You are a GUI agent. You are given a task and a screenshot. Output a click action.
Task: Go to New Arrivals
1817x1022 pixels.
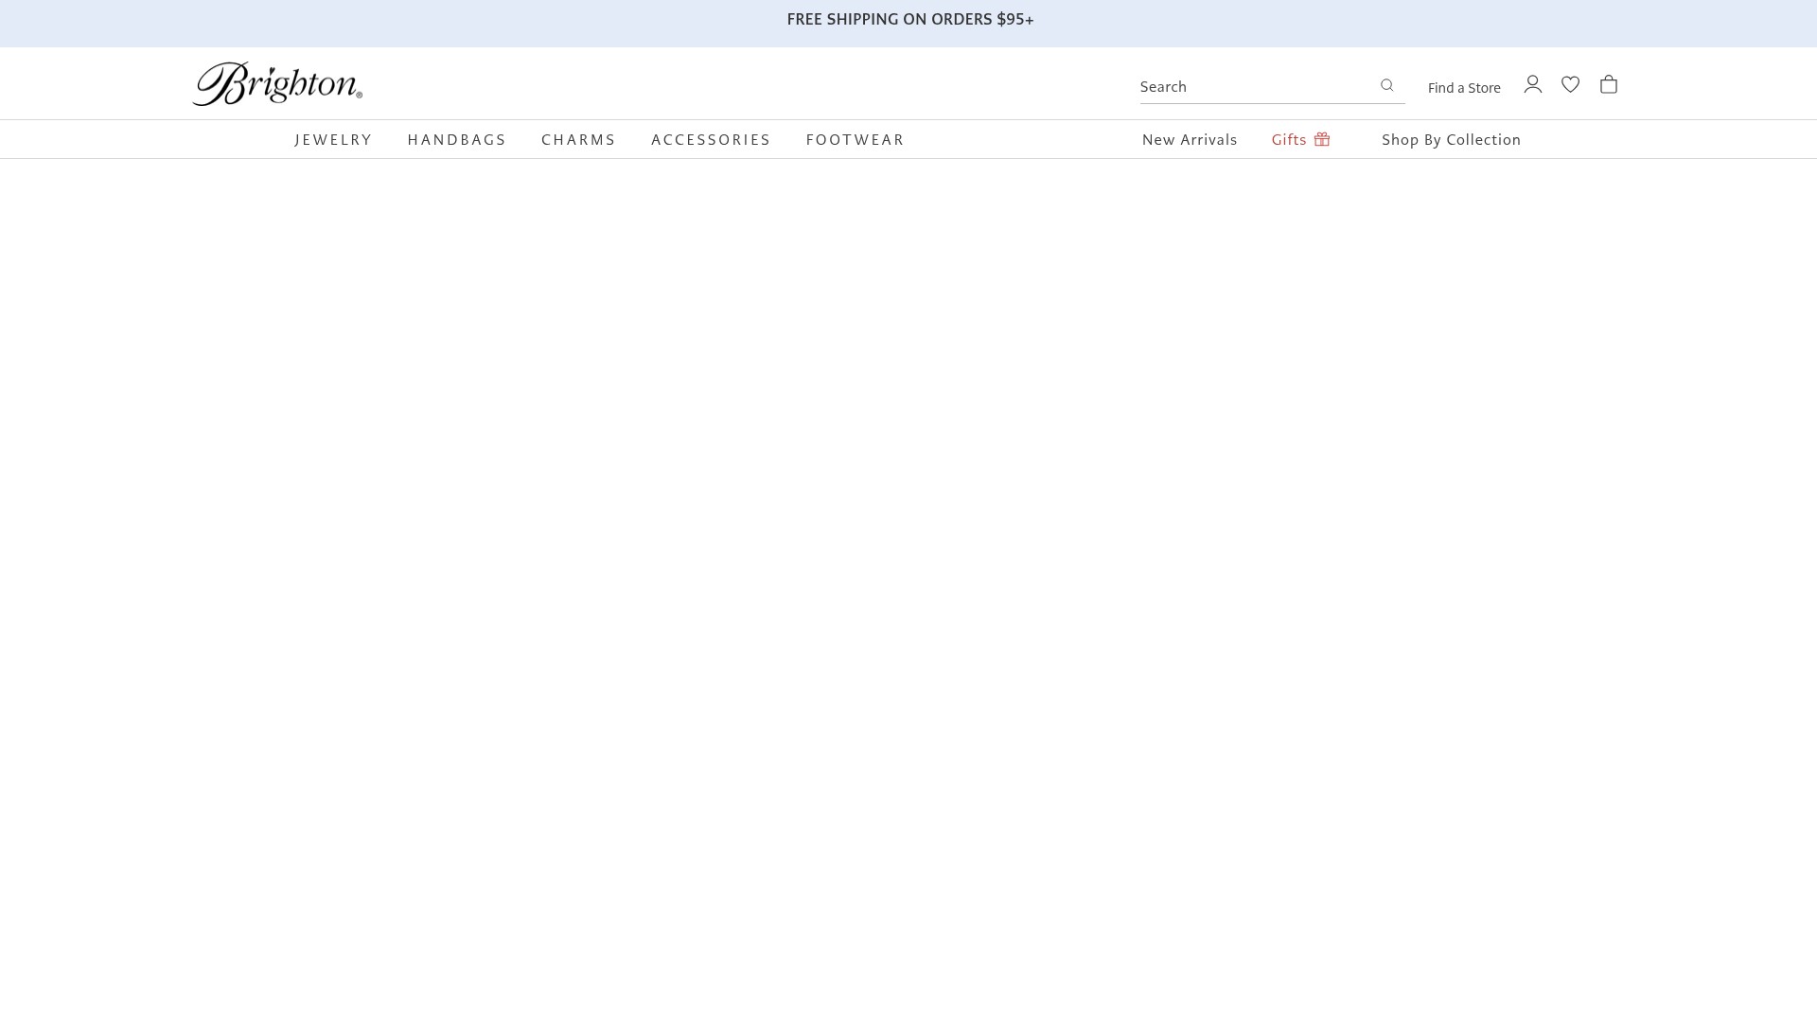click(1190, 140)
